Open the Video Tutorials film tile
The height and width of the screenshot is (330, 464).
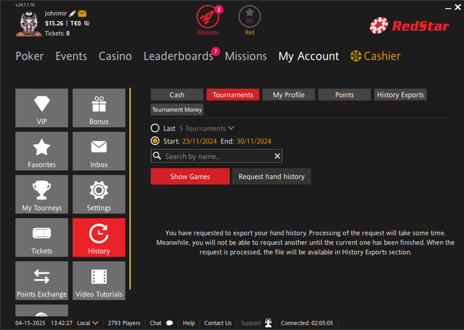[99, 280]
